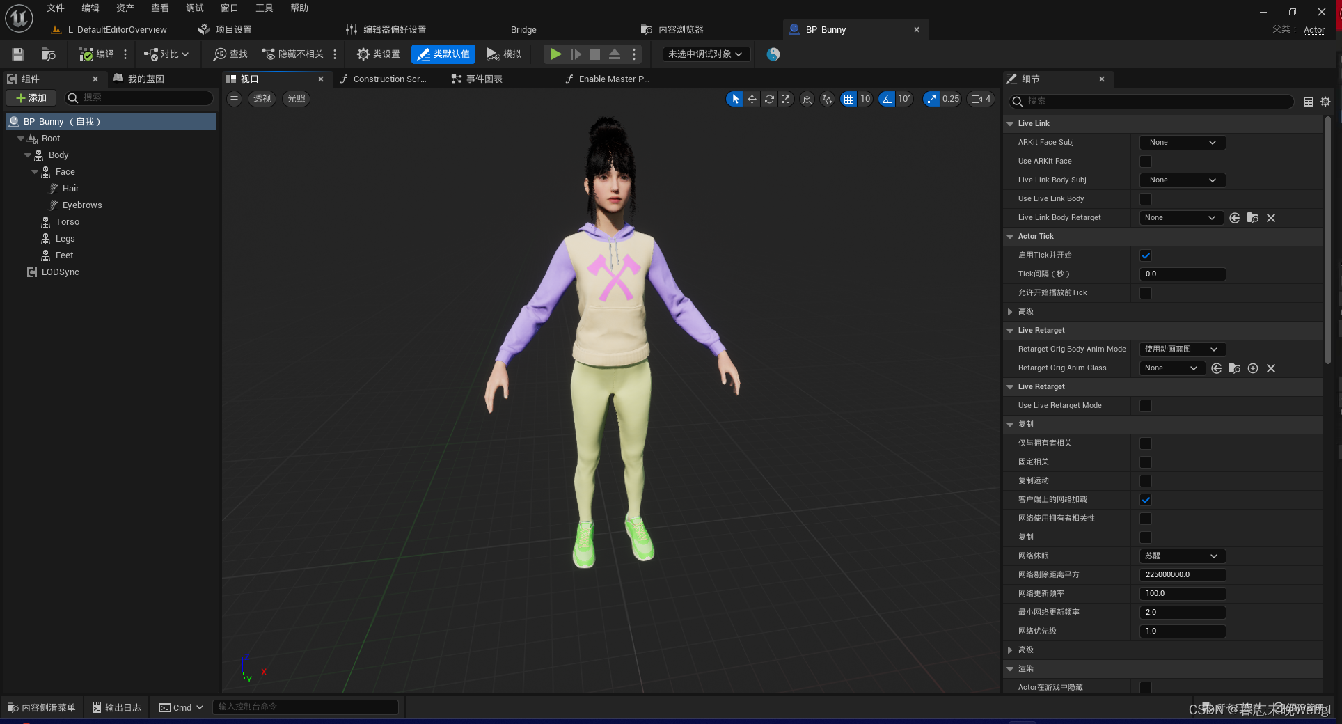Clear Live Link Body Retarget with X icon

point(1271,218)
